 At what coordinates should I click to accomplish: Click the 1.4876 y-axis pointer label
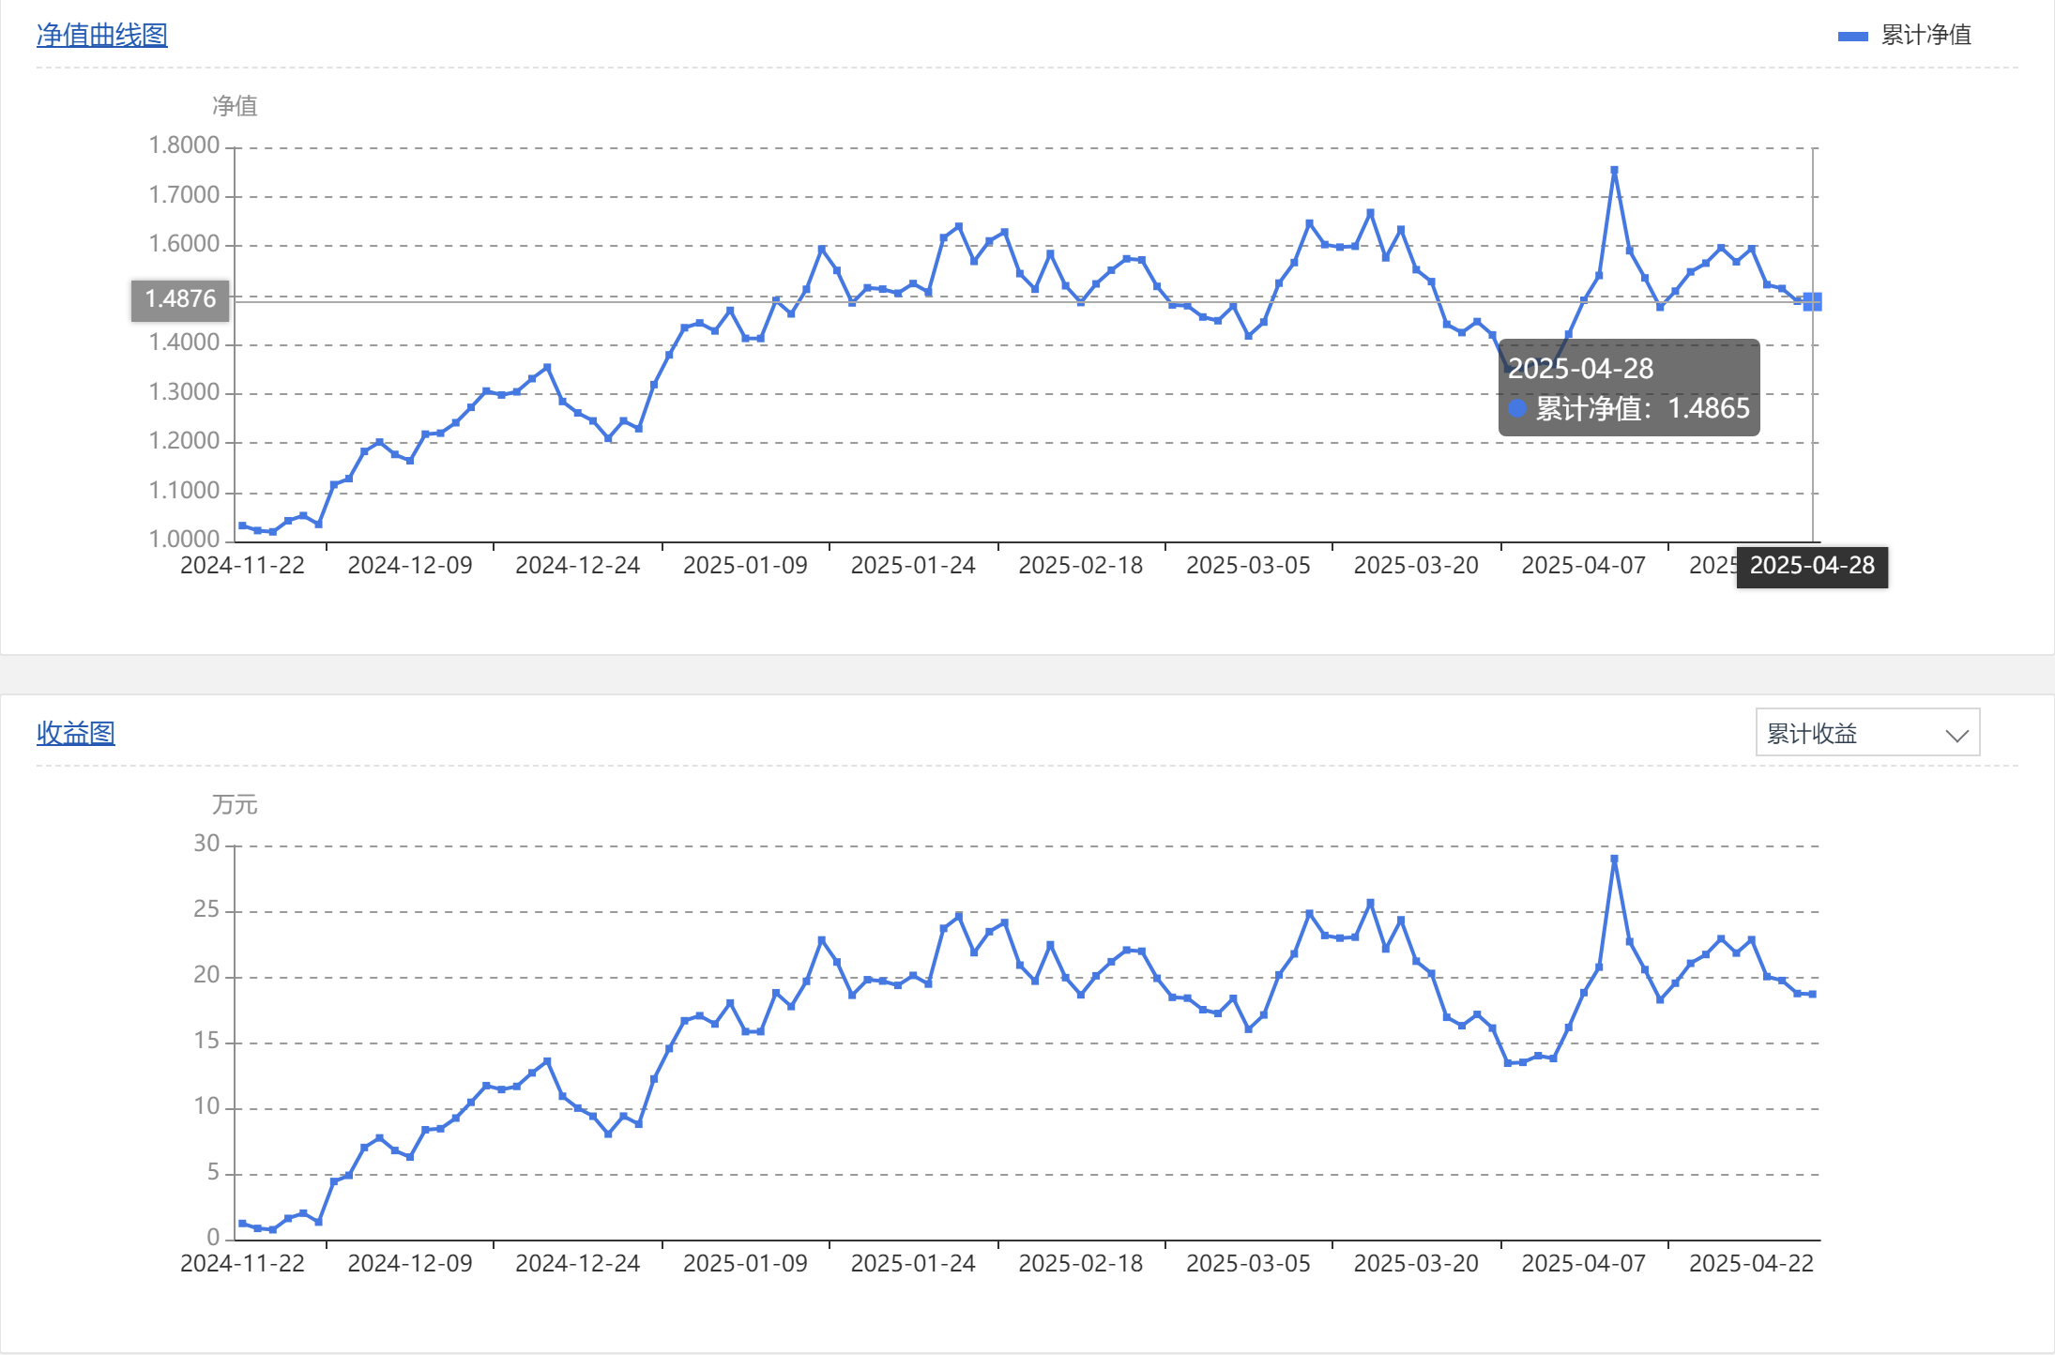(x=180, y=299)
